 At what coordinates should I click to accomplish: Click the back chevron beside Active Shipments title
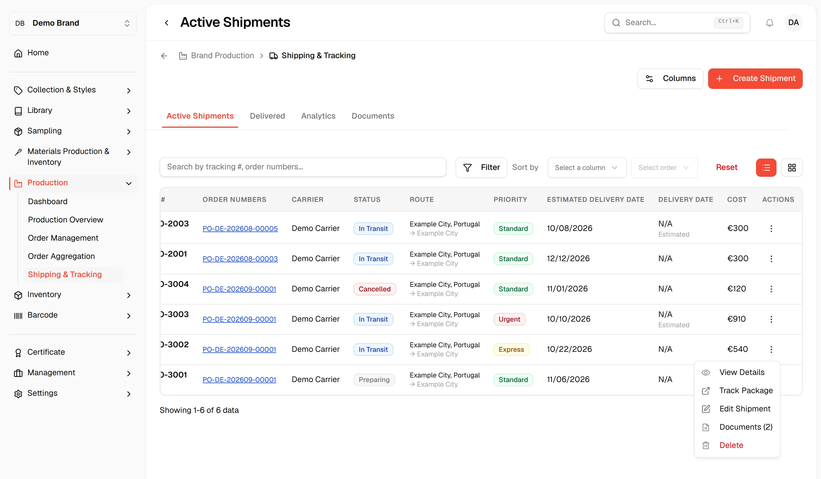tap(166, 23)
